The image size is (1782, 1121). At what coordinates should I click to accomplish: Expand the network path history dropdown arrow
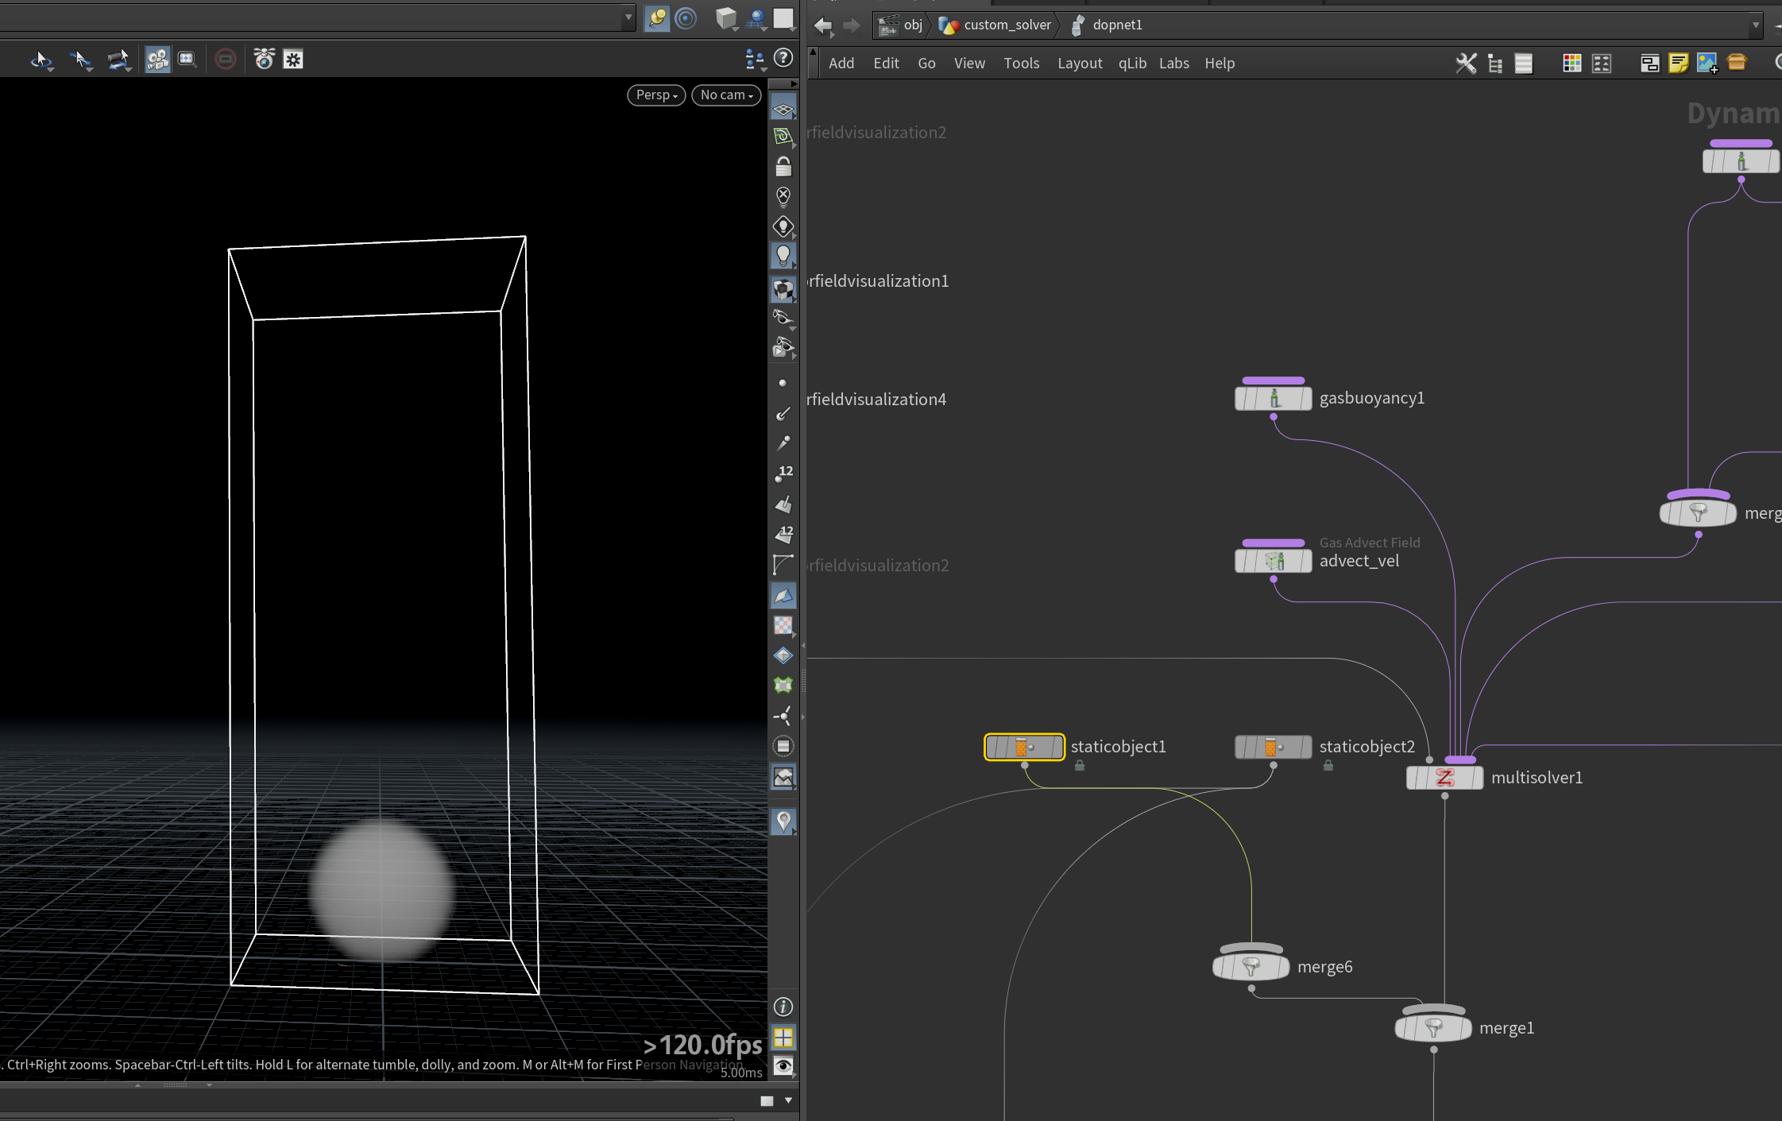[1756, 25]
